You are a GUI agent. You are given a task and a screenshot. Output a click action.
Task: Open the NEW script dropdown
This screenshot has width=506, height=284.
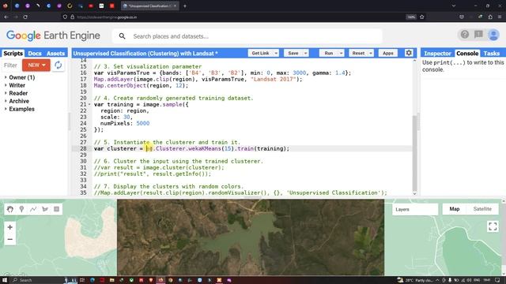[36, 65]
